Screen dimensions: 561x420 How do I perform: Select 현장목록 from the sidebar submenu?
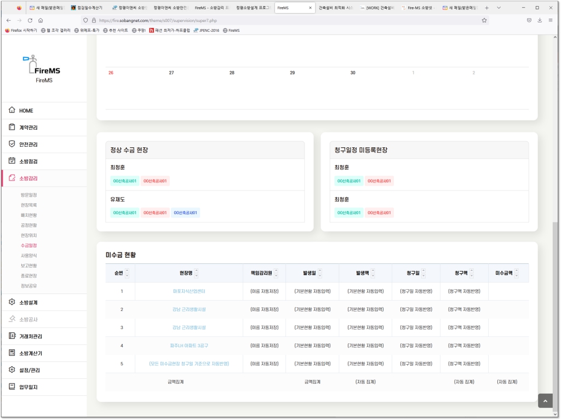pos(28,205)
